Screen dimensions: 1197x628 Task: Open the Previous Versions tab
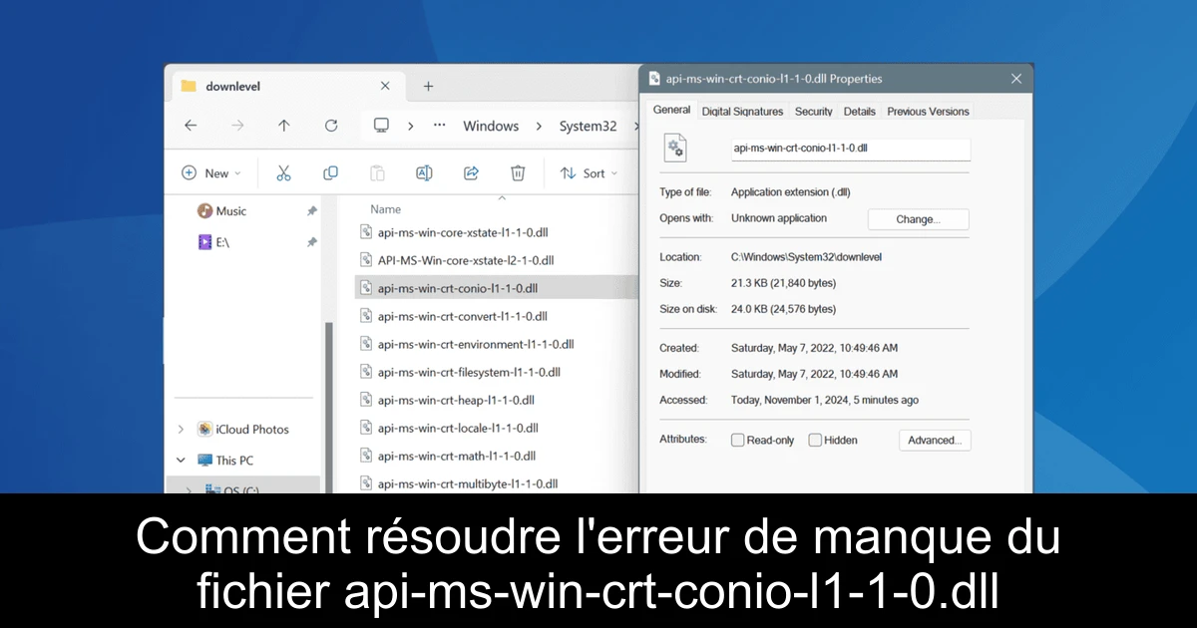[x=928, y=111]
